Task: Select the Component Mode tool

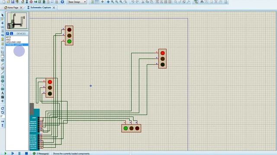Action: click(2, 19)
